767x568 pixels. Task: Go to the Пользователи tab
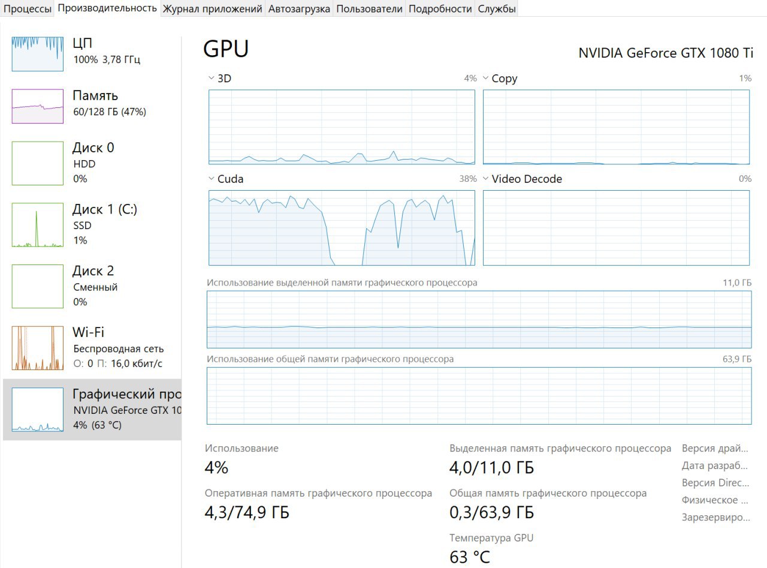pos(369,8)
